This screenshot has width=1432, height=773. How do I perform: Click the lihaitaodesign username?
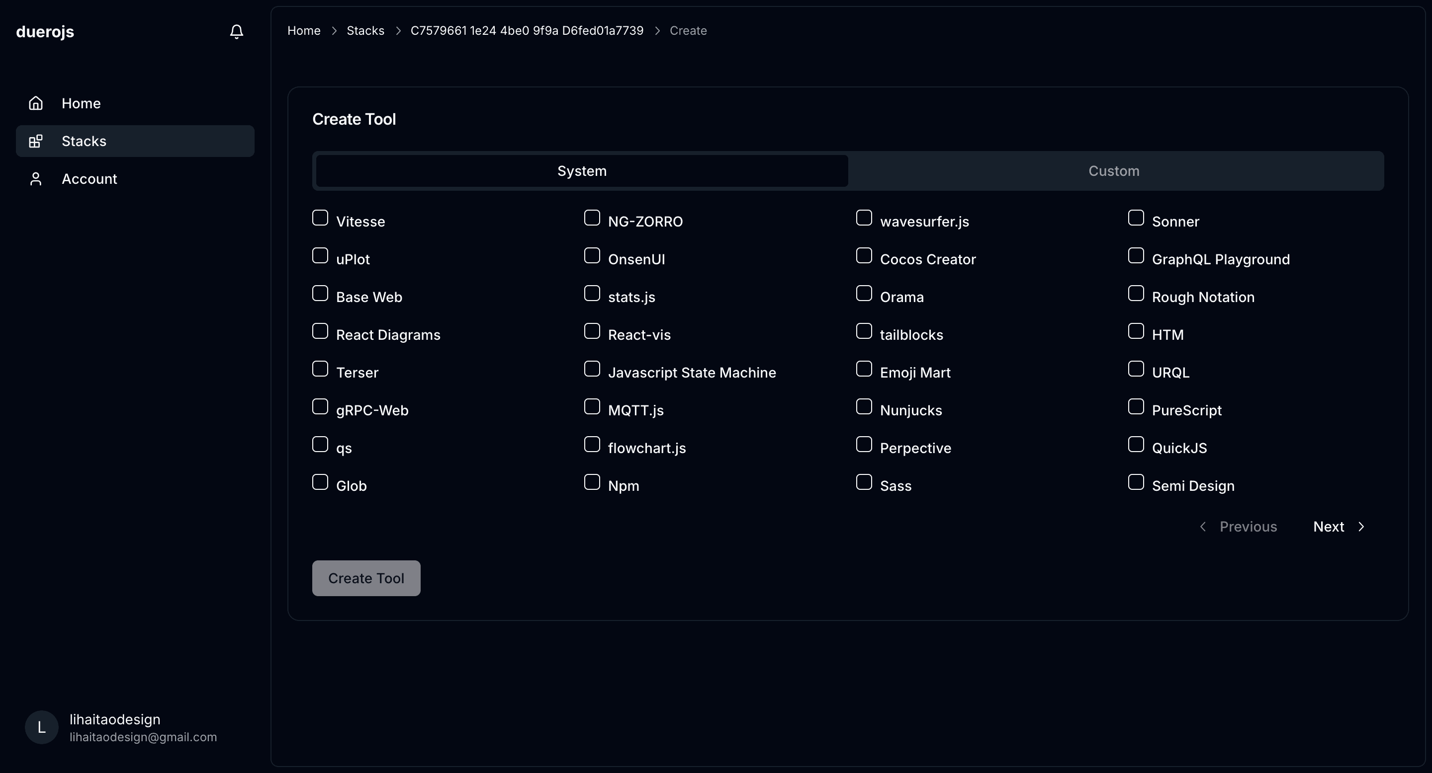click(x=115, y=719)
